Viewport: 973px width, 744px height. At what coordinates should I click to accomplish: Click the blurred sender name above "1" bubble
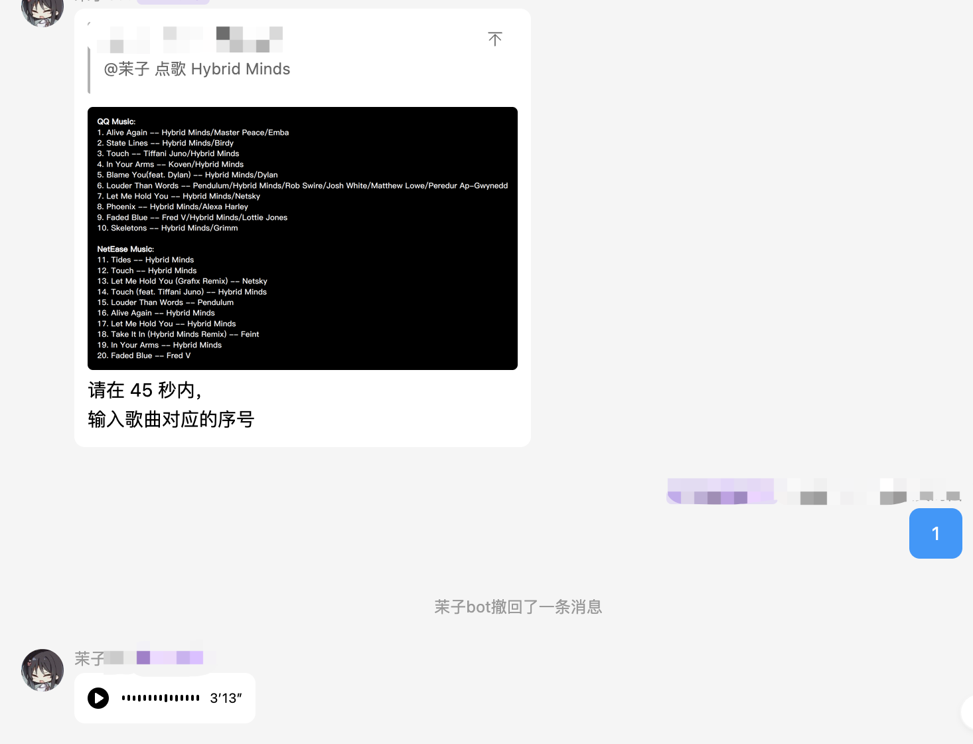pos(813,492)
